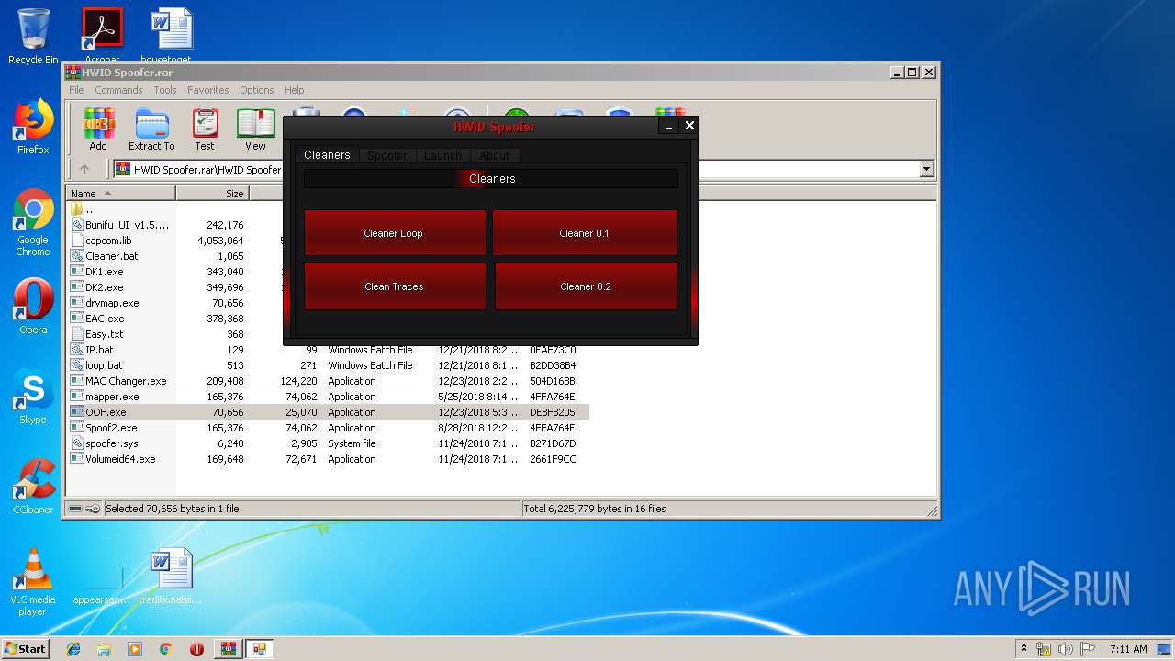The width and height of the screenshot is (1175, 661).
Task: Click the Cleaner 0.1 button
Action: click(585, 233)
